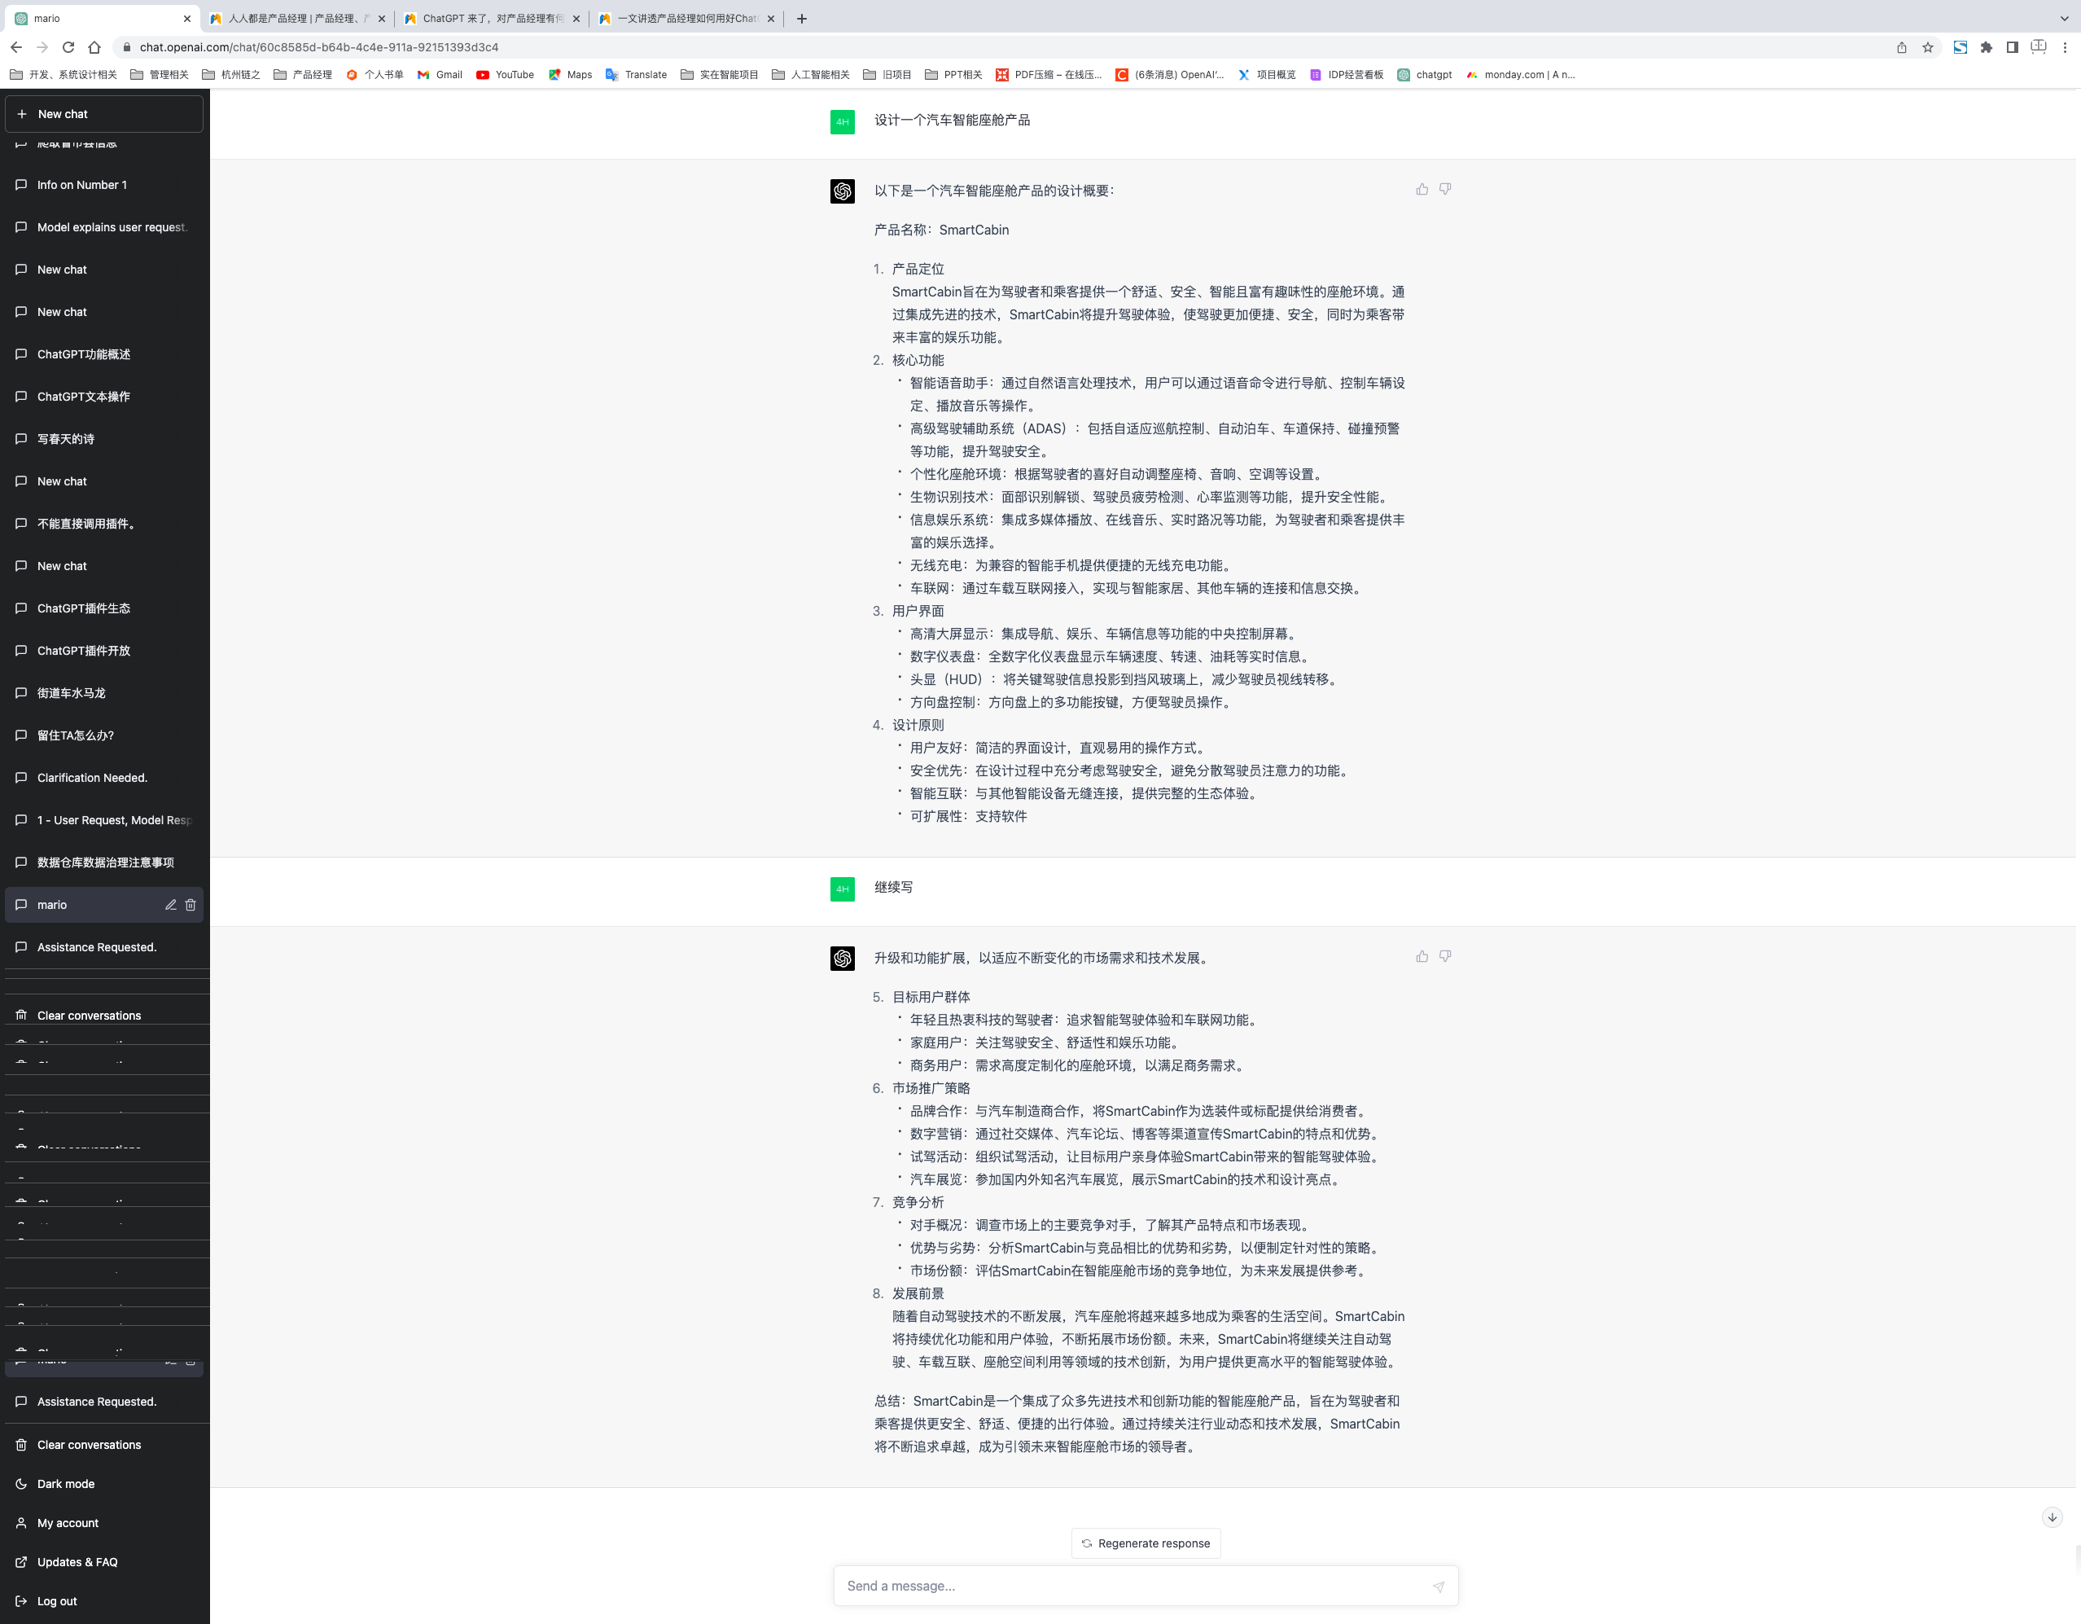
Task: Click Clear conversations in the sidebar
Action: [x=89, y=1445]
